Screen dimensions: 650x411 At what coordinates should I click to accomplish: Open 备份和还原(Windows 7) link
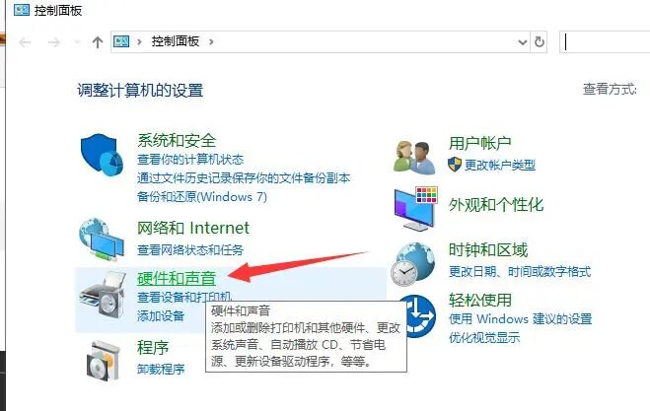coord(202,196)
